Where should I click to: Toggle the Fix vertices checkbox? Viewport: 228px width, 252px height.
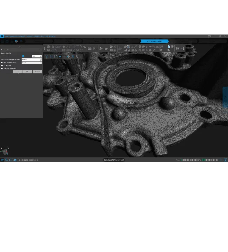coord(2,65)
